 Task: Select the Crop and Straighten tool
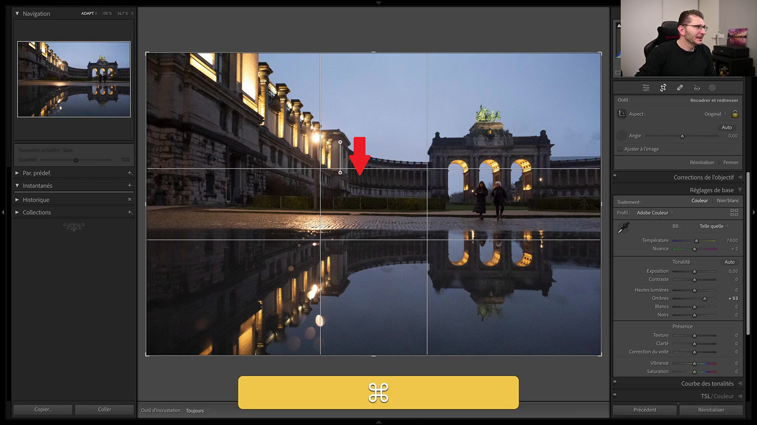pyautogui.click(x=663, y=88)
